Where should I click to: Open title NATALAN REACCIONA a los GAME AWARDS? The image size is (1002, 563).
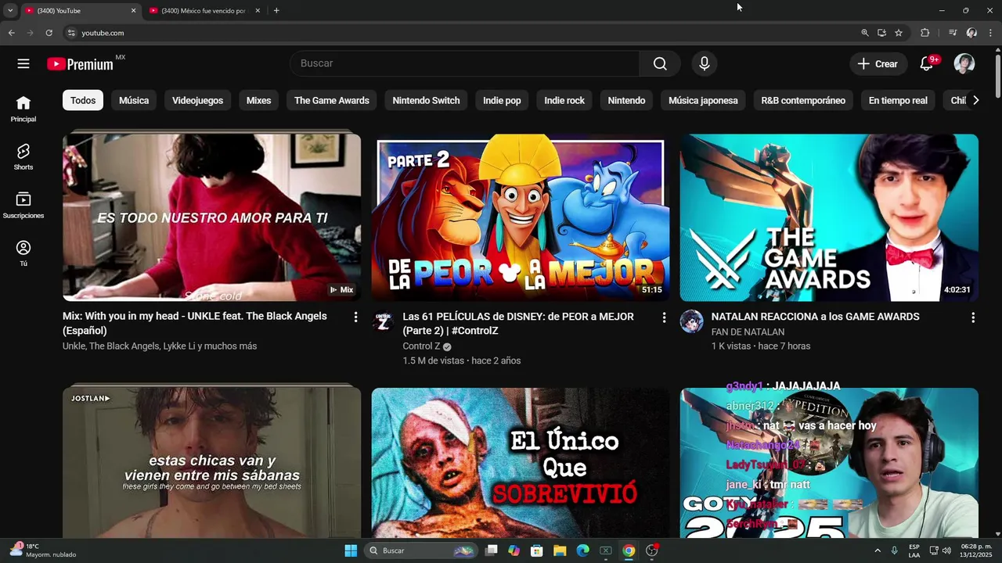coord(815,317)
